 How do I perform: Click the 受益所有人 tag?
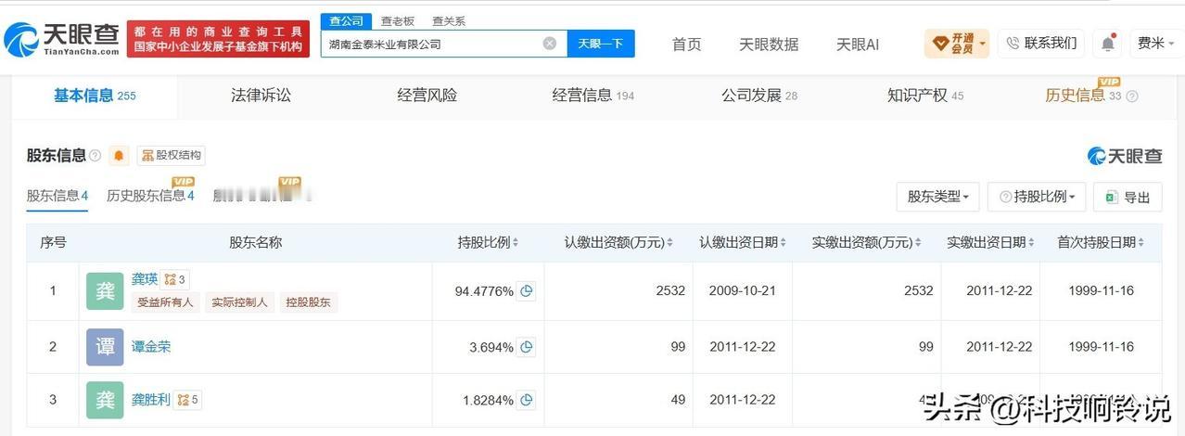(x=165, y=302)
